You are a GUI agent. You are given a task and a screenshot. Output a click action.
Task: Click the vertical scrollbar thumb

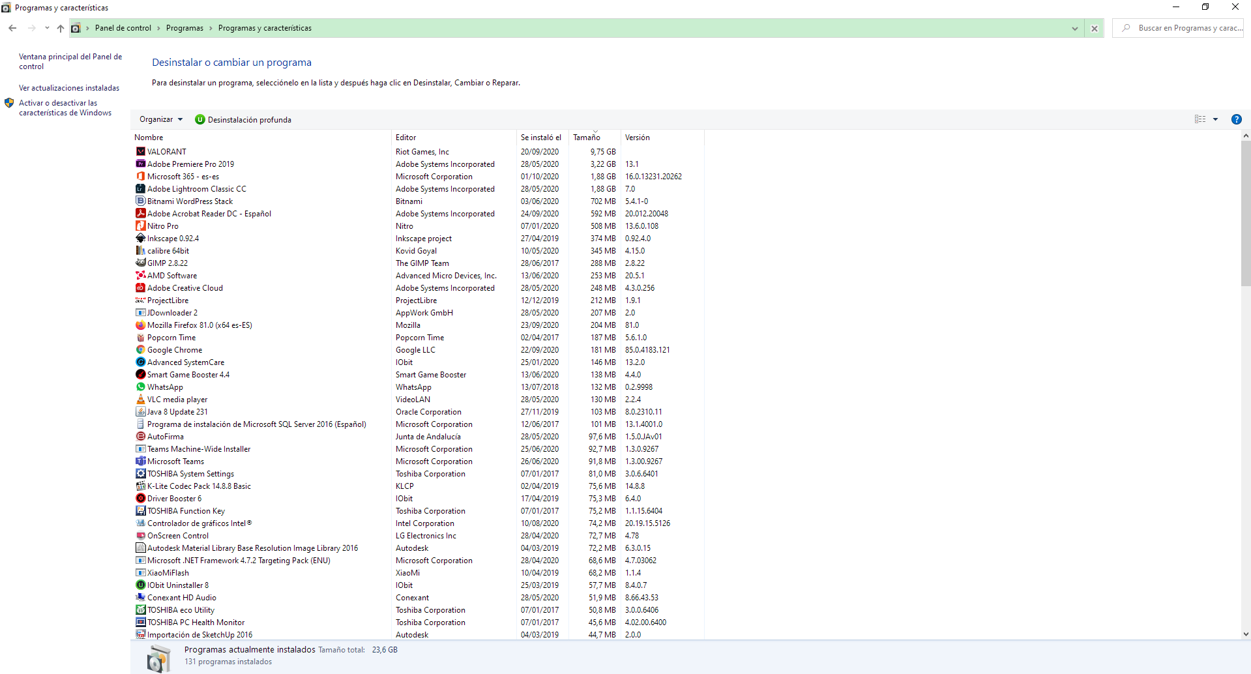click(1246, 214)
